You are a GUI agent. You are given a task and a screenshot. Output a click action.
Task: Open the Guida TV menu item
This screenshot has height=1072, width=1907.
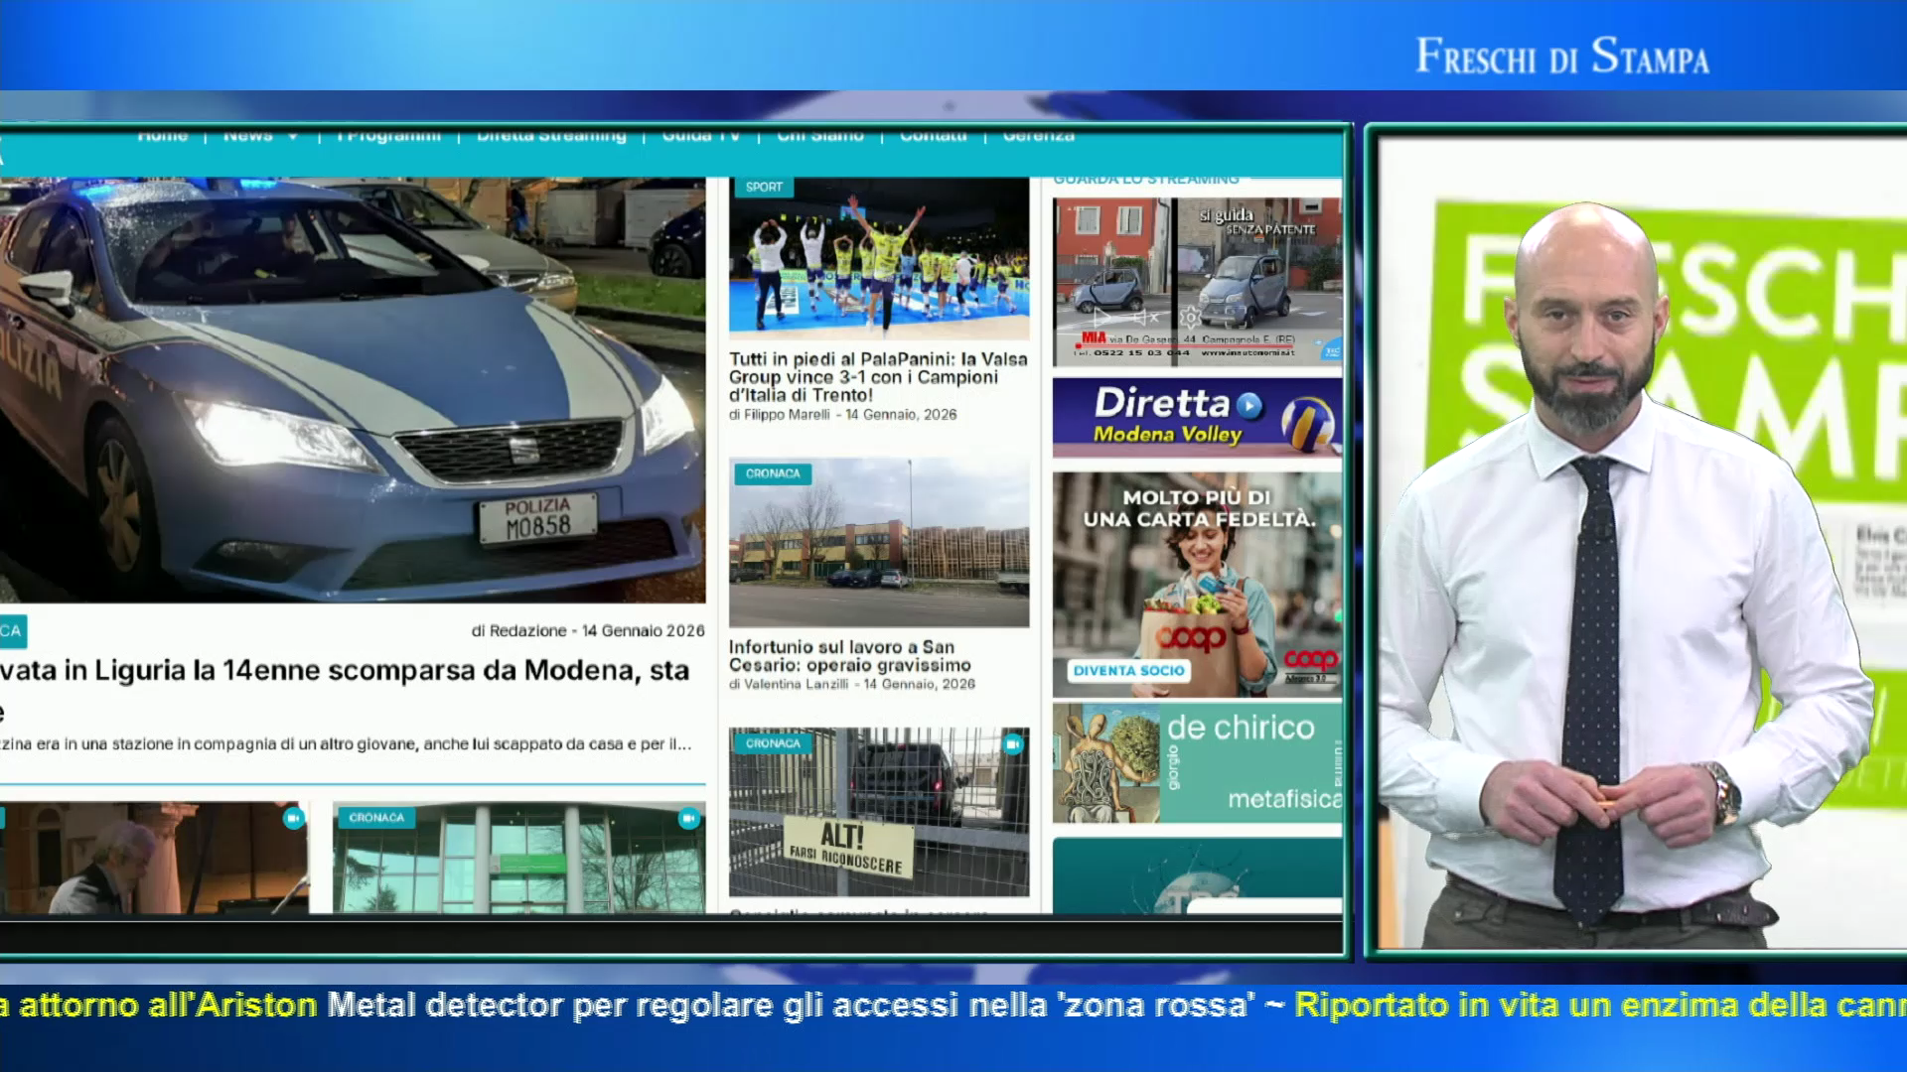701,137
